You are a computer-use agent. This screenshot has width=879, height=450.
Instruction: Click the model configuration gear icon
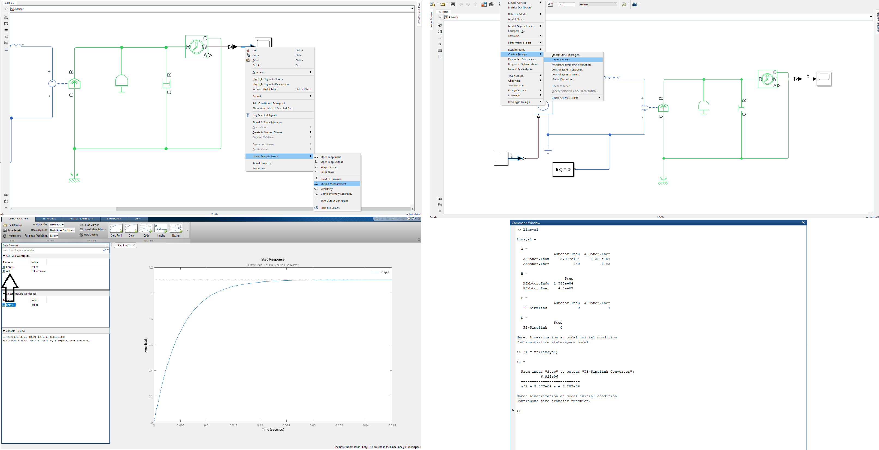pyautogui.click(x=491, y=4)
